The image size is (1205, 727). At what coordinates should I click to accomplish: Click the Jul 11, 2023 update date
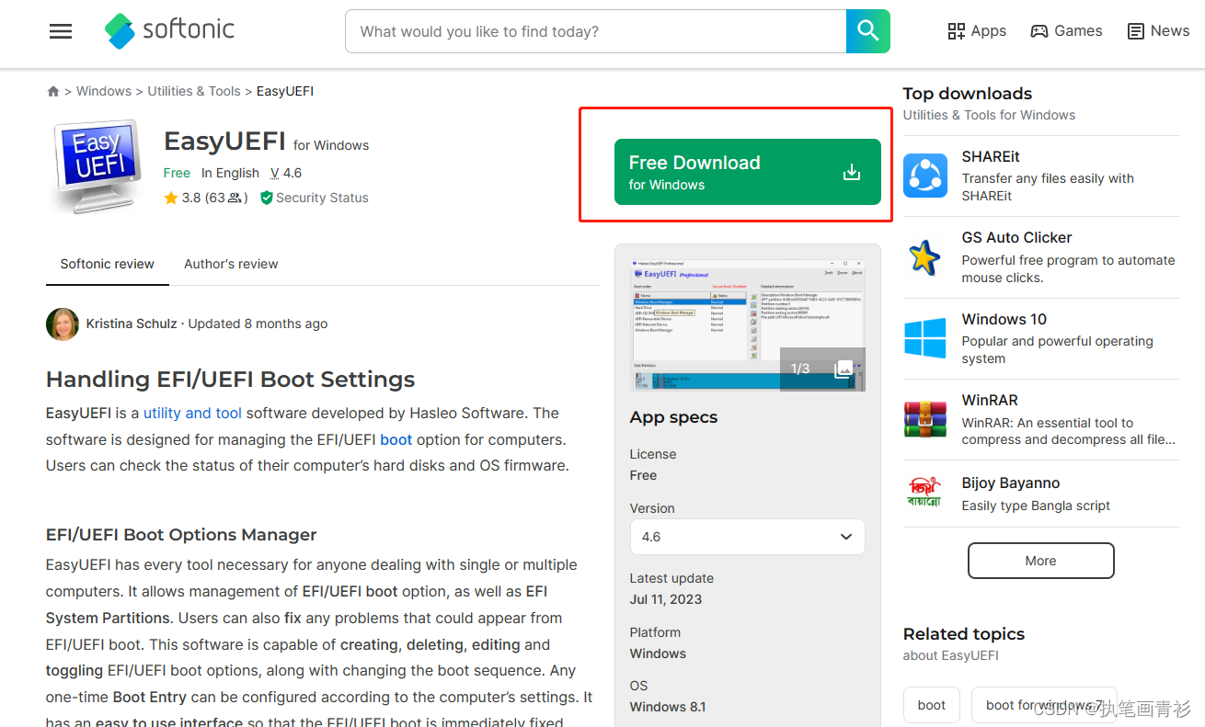[666, 599]
